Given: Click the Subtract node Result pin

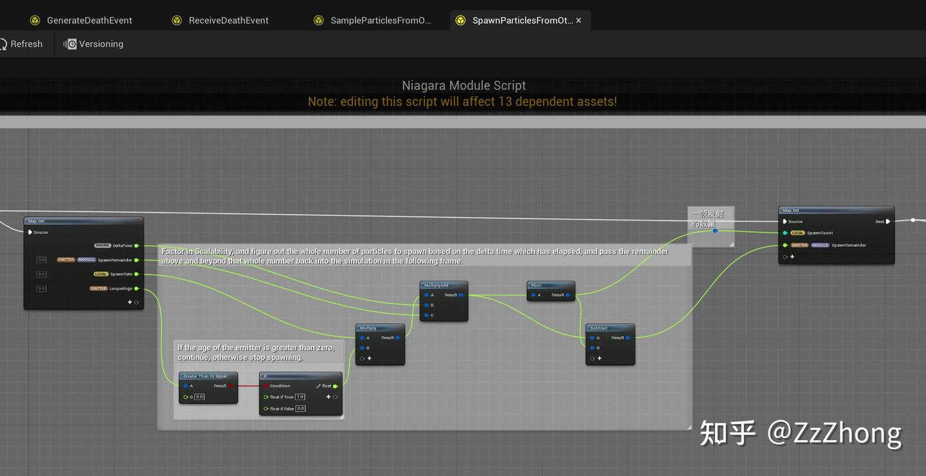Looking at the screenshot, I should pos(628,338).
